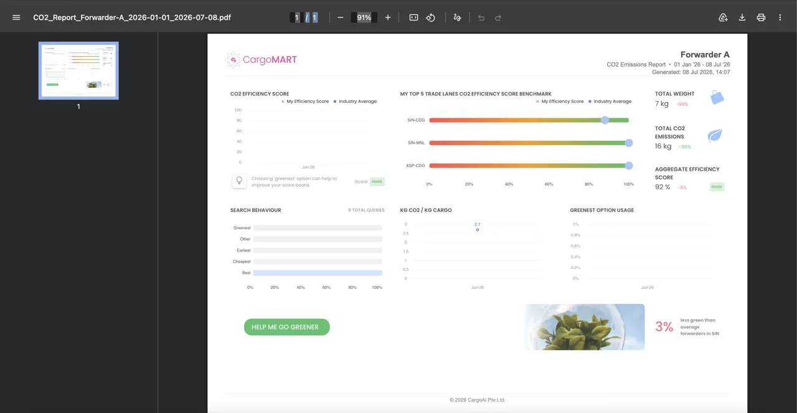Screen dimensions: 797x413
Task: Click the Forwarder A heading
Action: coord(705,55)
